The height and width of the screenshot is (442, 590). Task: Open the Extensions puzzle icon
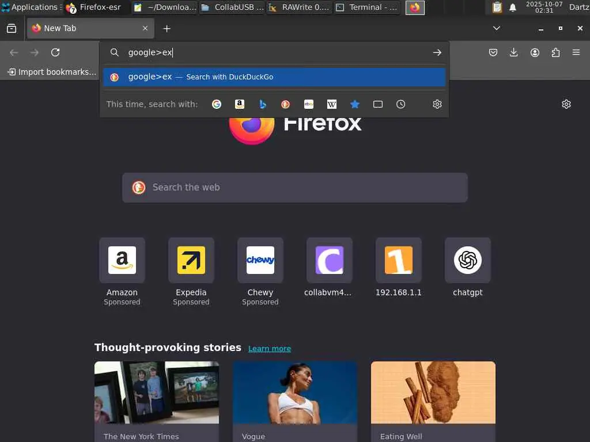tap(555, 52)
